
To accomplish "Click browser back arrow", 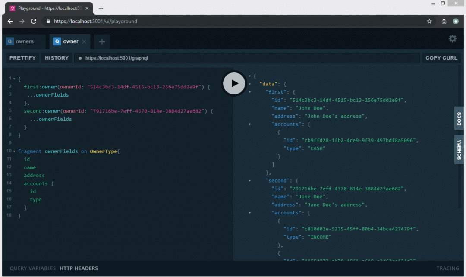I will point(10,21).
